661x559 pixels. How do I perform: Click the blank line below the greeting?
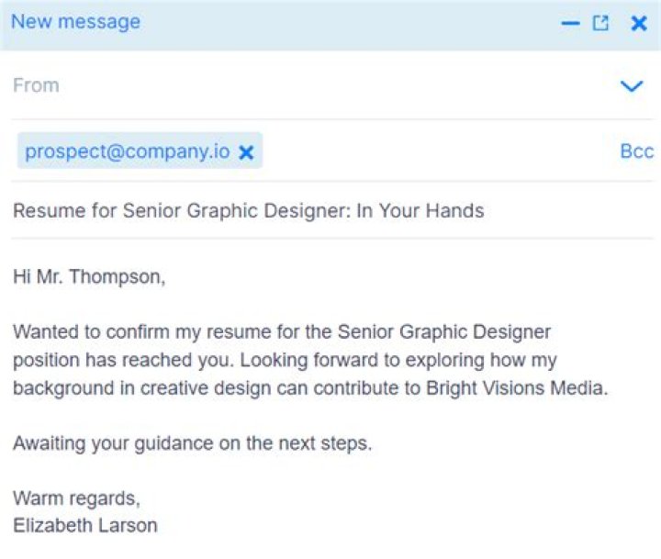pos(184,304)
